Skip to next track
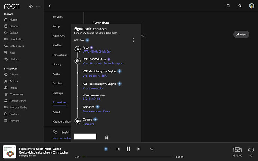 click(139, 149)
